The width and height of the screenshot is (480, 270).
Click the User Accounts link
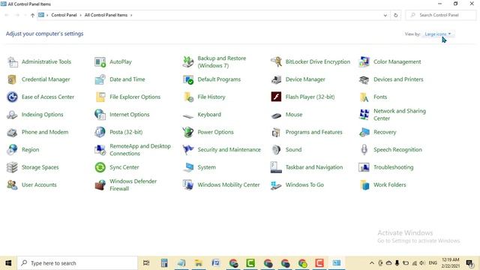(x=39, y=185)
